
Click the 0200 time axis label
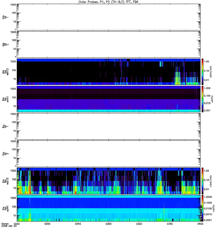coord(16,224)
